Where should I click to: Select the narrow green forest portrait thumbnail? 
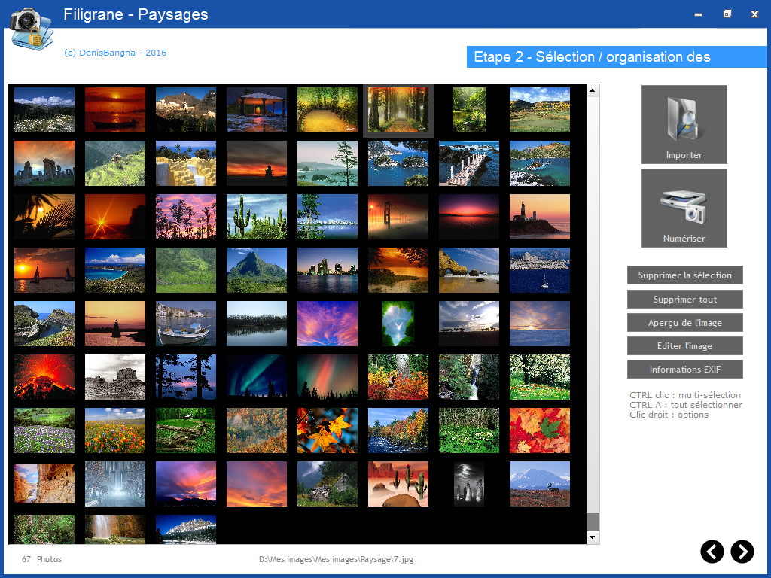click(469, 110)
